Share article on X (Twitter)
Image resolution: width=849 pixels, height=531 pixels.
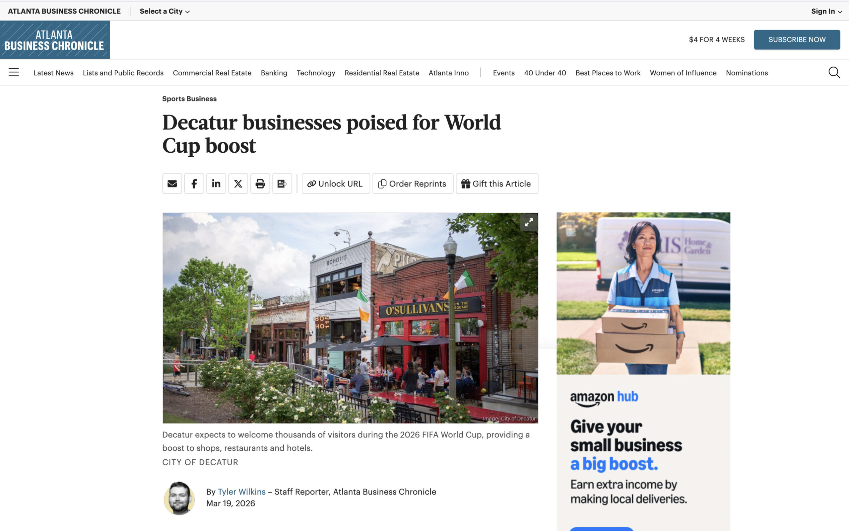tap(238, 183)
